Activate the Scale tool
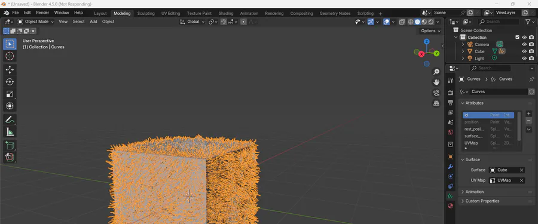The image size is (538, 224). click(x=10, y=94)
